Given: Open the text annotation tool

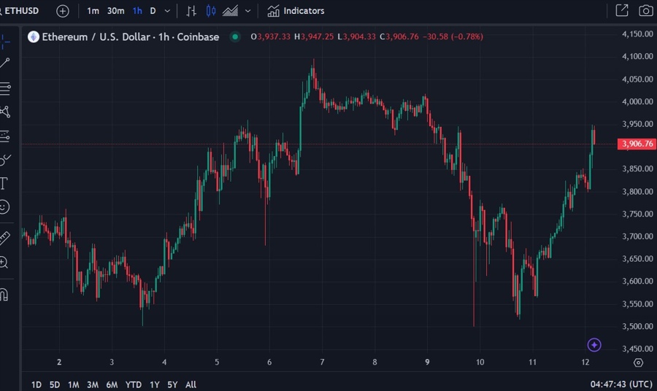Looking at the screenshot, I should click(4, 183).
